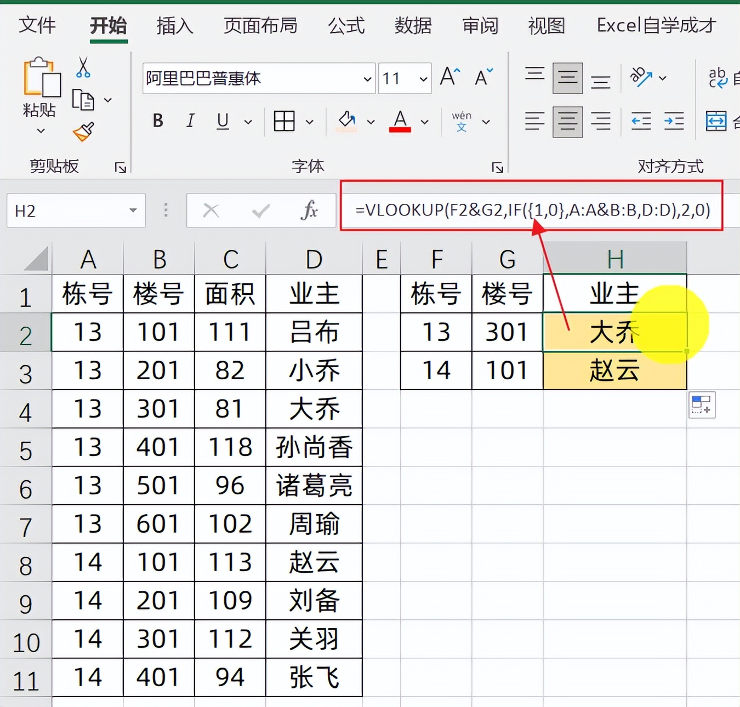Select the Format Painter brush
Viewport: 740px width, 707px height.
point(83,132)
